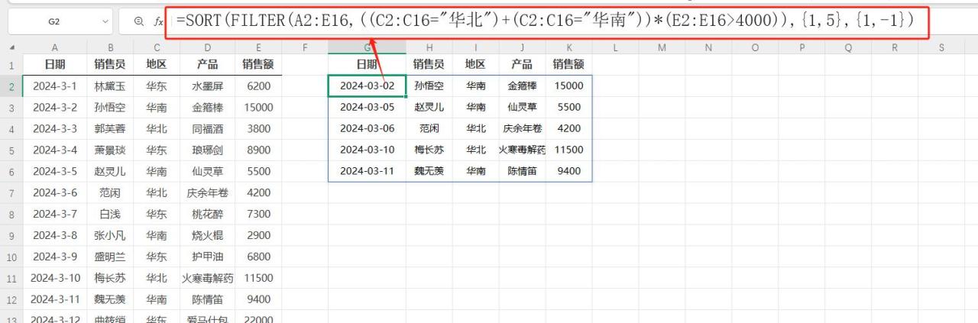This screenshot has height=323, width=978.
Task: Click the Name Box showing G2
Action: tap(53, 22)
